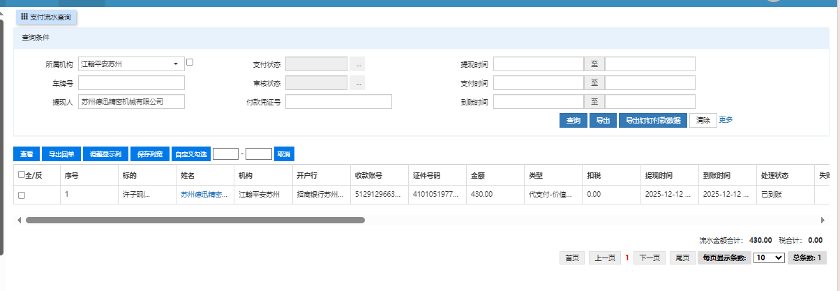Sort by the 金额 column header
This screenshot has height=291, width=840.
[x=478, y=175]
